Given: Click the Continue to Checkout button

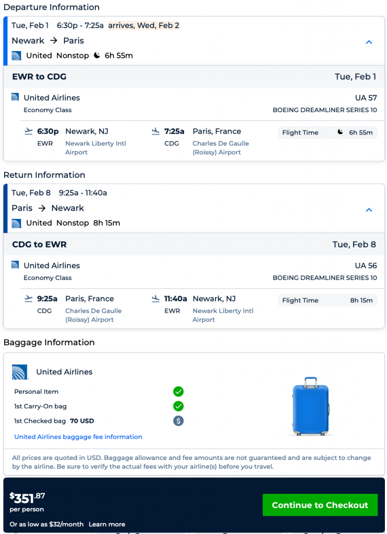Looking at the screenshot, I should pos(320,505).
